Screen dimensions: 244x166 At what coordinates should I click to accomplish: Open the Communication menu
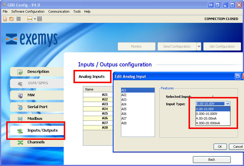59,11
